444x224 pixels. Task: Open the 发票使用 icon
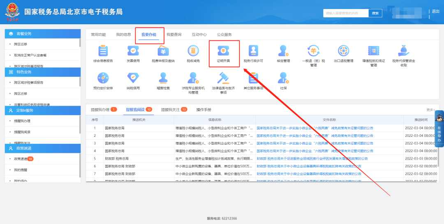(133, 51)
